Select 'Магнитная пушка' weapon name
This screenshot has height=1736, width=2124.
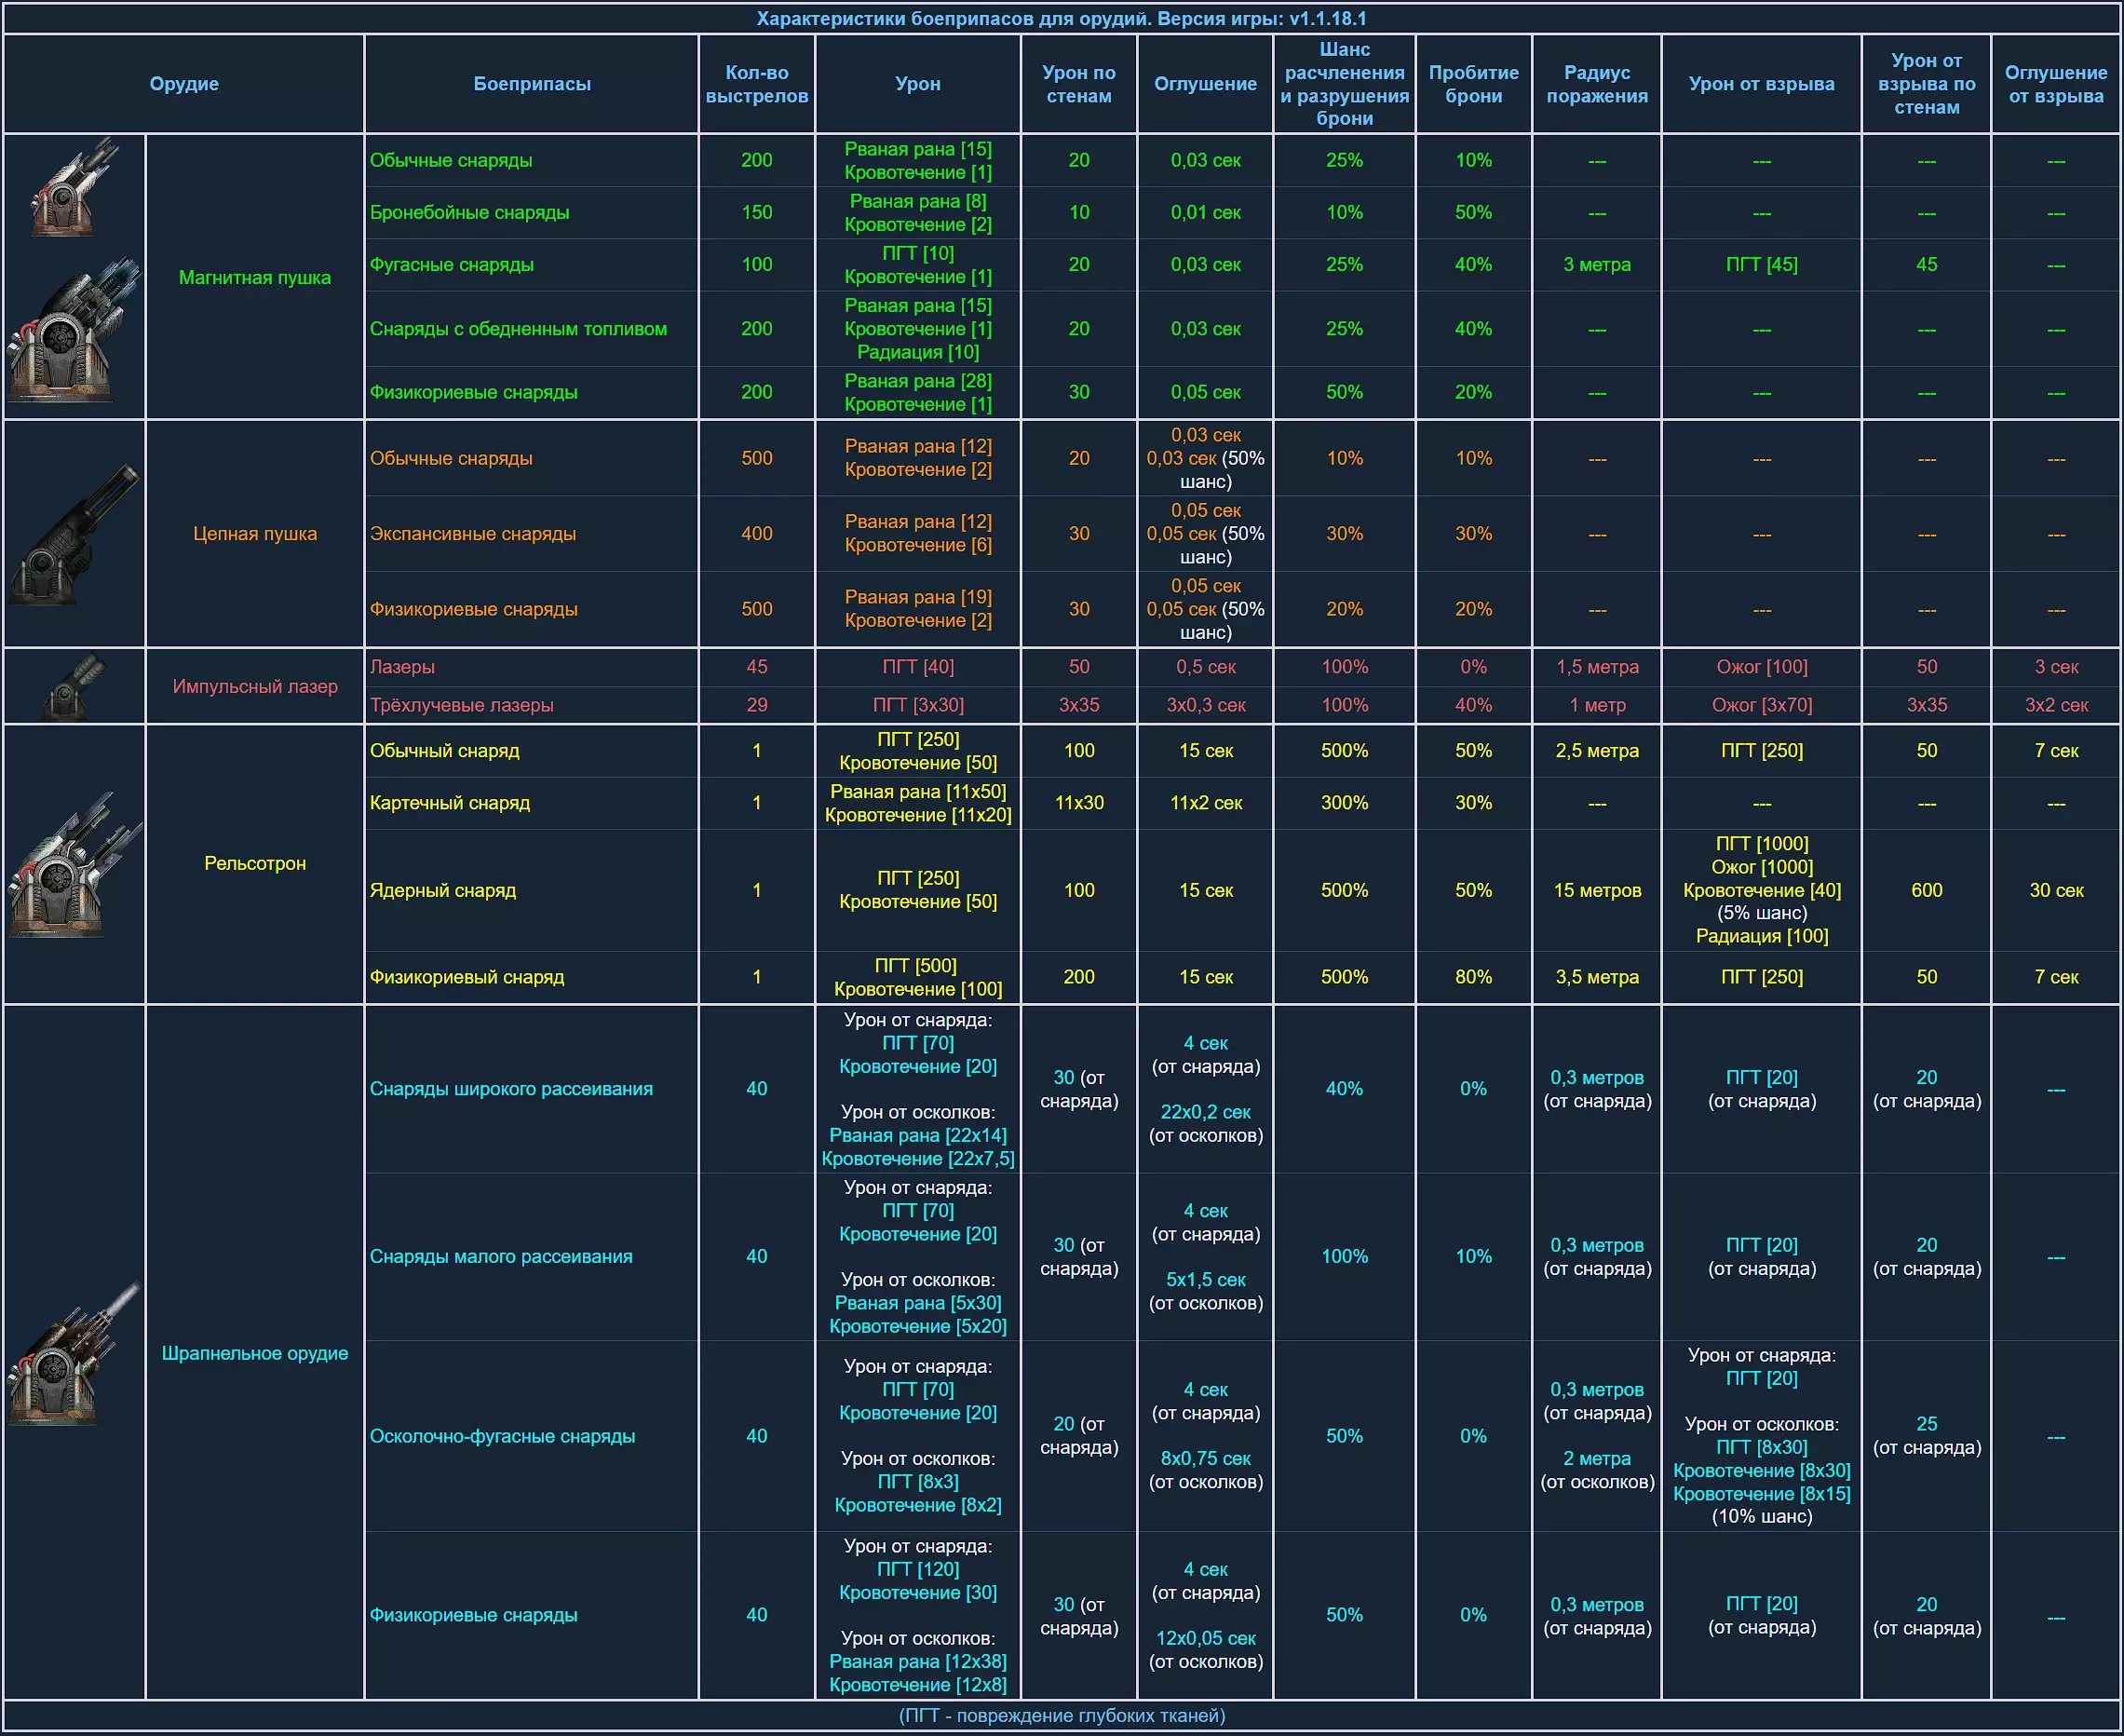[254, 278]
